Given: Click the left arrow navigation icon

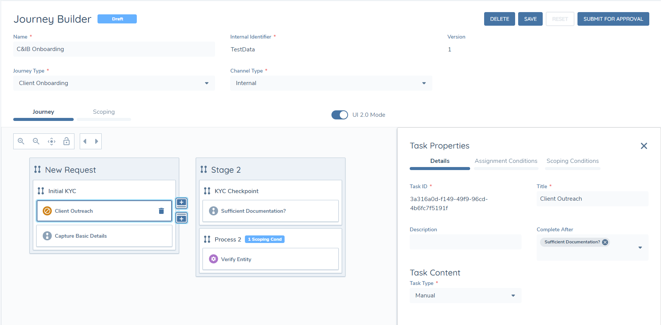Looking at the screenshot, I should (85, 141).
